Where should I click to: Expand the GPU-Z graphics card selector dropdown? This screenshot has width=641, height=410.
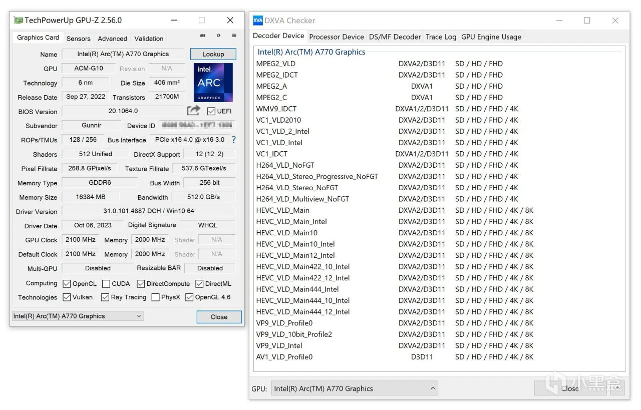[x=78, y=316]
